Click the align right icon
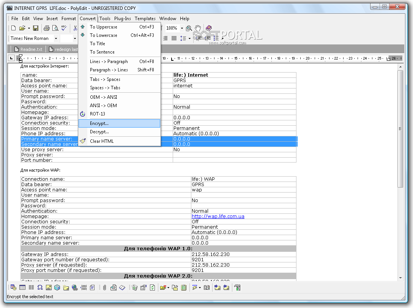 click(x=166, y=38)
